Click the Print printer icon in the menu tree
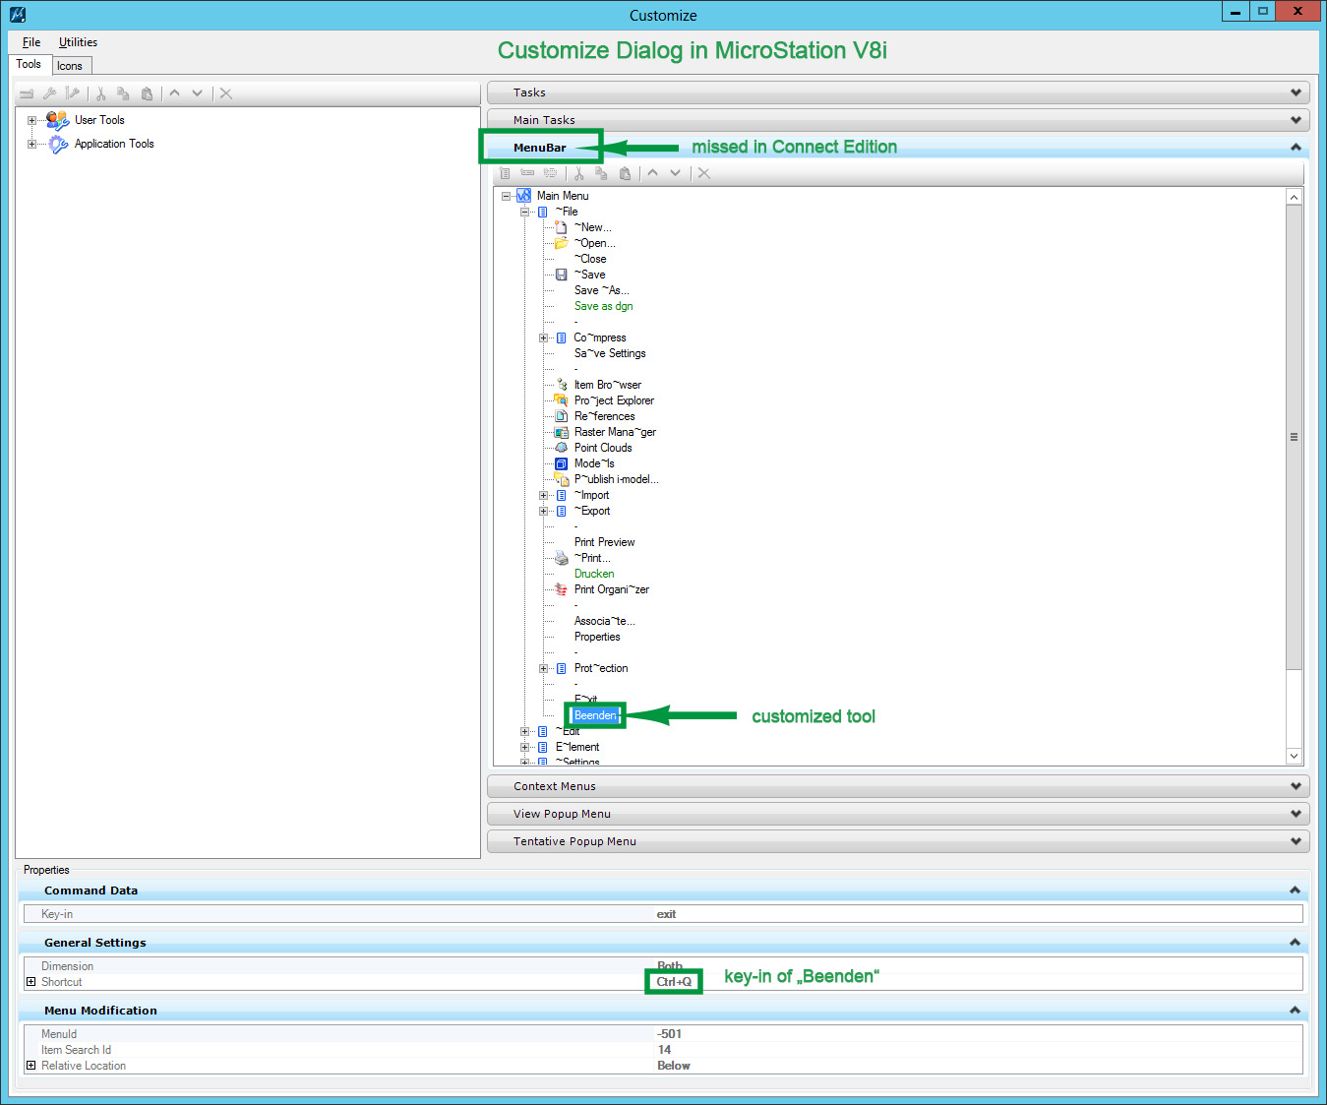1327x1105 pixels. (x=561, y=558)
